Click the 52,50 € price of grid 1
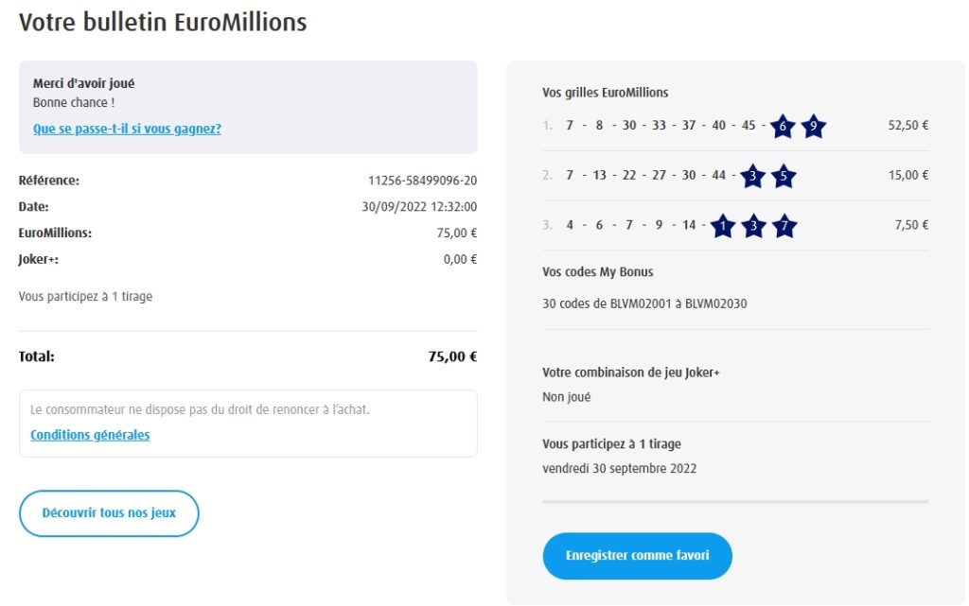The image size is (969, 606). coord(908,125)
